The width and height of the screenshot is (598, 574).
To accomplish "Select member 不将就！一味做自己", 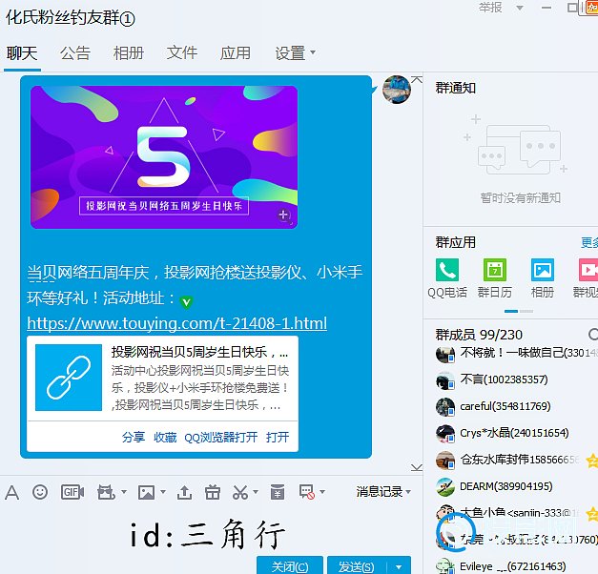I will pos(510,353).
